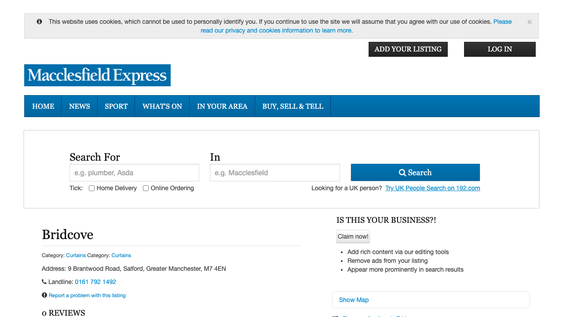Expand the Show Map panel
The width and height of the screenshot is (563, 317).
(x=354, y=300)
